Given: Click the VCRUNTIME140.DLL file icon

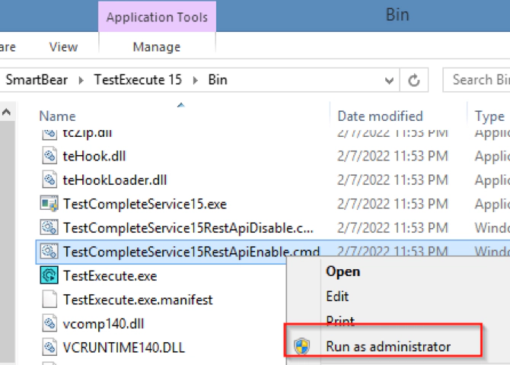Looking at the screenshot, I should 49,348.
